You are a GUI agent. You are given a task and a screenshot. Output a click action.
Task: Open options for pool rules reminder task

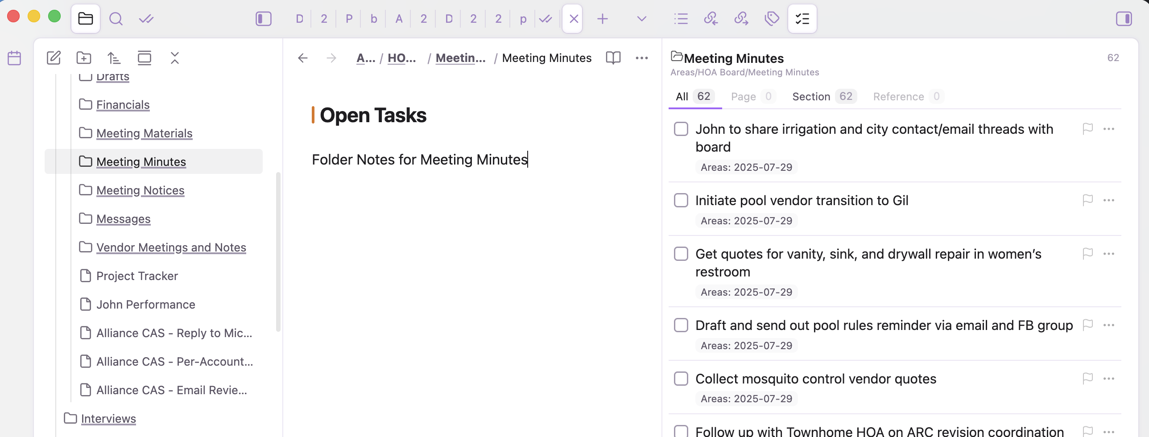(x=1109, y=325)
